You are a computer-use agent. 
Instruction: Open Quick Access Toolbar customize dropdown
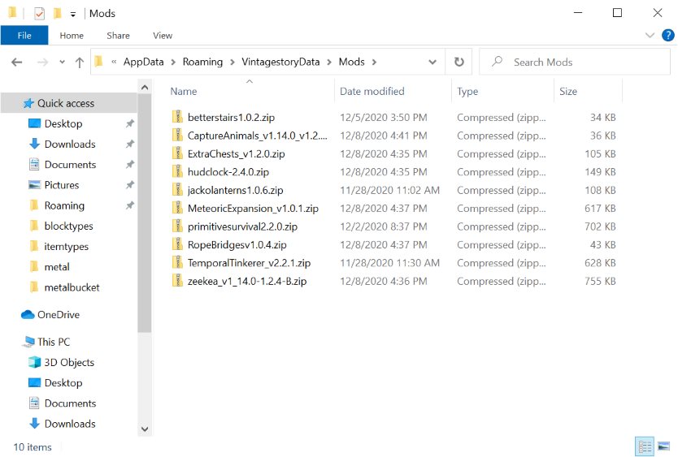coord(73,14)
